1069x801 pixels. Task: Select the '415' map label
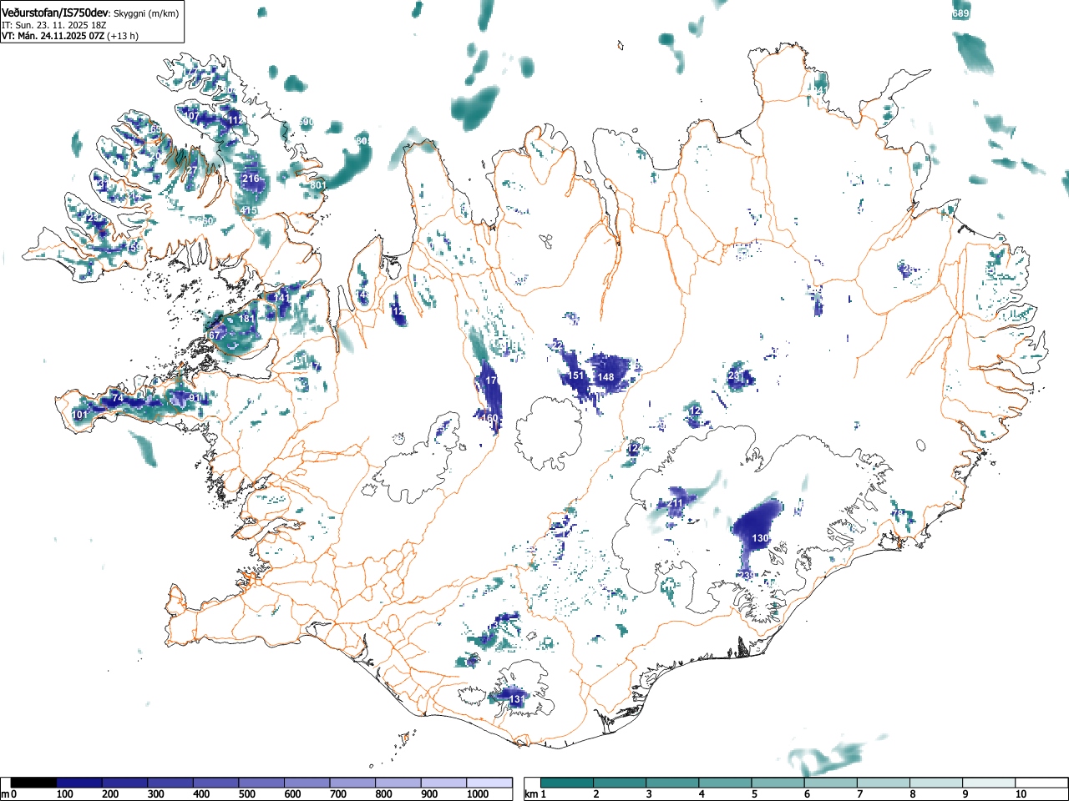[249, 210]
